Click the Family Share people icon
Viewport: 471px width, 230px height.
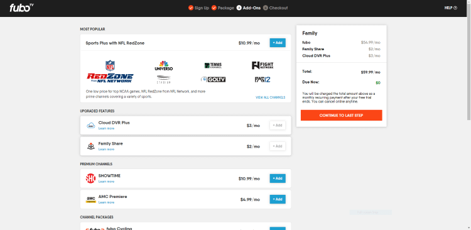point(90,146)
